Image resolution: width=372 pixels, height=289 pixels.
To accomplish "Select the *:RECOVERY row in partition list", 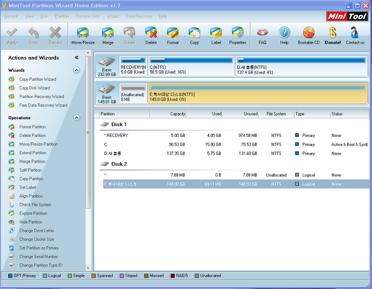I will pyautogui.click(x=236, y=136).
